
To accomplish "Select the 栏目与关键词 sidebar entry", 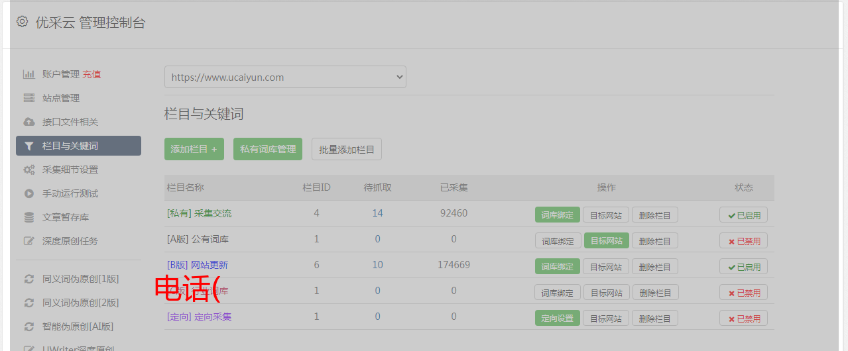I will point(78,146).
